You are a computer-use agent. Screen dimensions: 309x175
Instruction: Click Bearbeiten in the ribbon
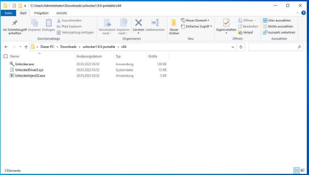248,26
